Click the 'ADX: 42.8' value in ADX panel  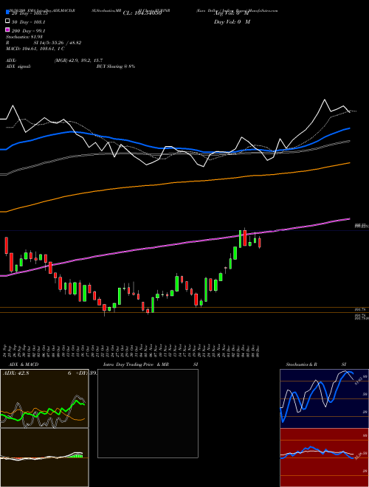tap(15, 373)
